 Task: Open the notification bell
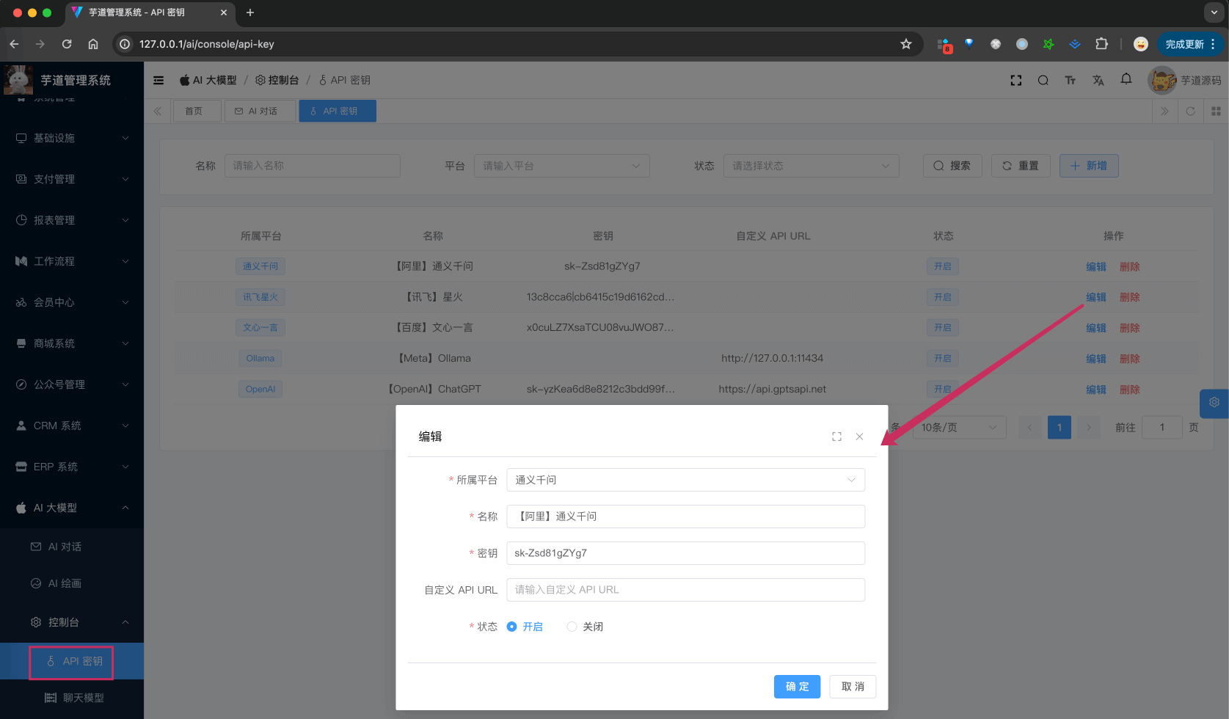1126,80
